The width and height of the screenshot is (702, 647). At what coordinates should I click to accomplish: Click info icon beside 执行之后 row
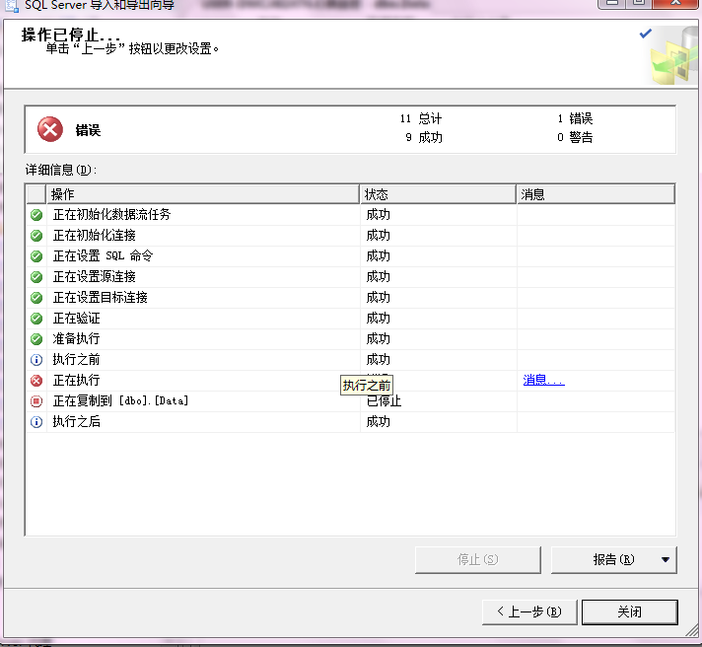click(36, 422)
